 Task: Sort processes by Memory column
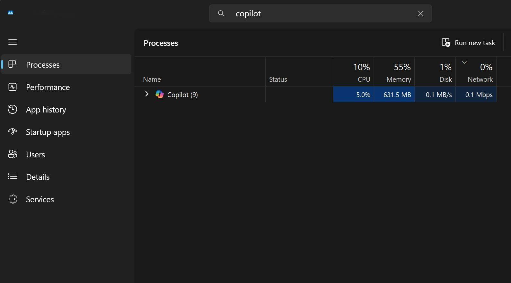[394, 72]
